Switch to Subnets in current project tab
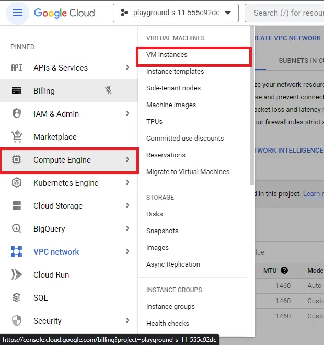 click(301, 60)
